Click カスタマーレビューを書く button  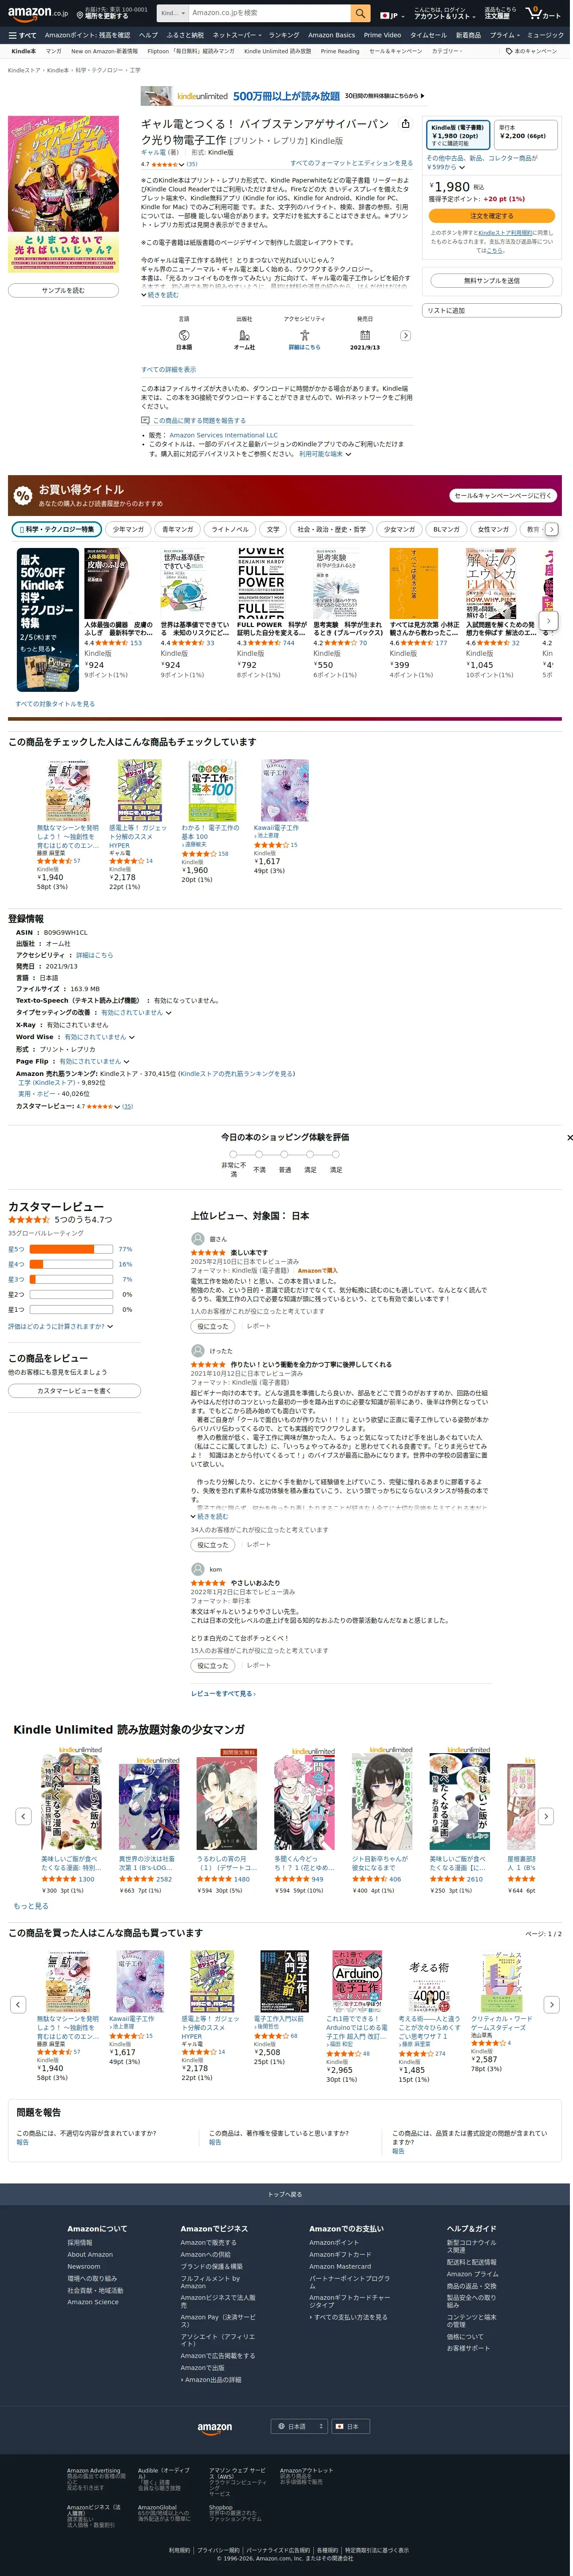[74, 1390]
